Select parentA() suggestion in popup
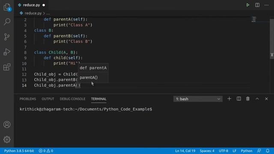This screenshot has width=274, height=154. [x=89, y=77]
